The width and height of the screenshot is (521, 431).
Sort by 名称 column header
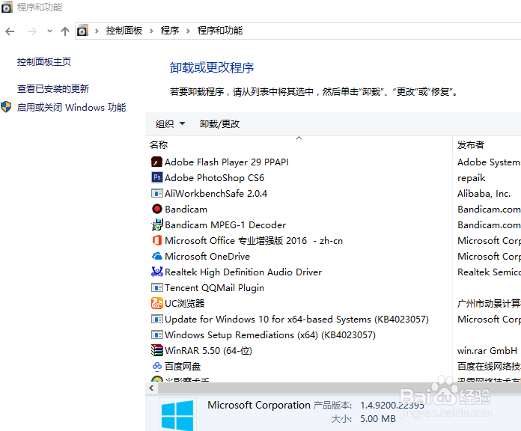pos(159,144)
